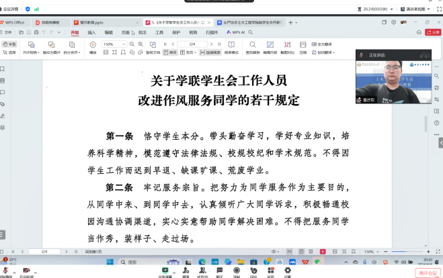The image size is (443, 278).
Task: Expand the PDF转换 dropdown
Action: pos(32,52)
